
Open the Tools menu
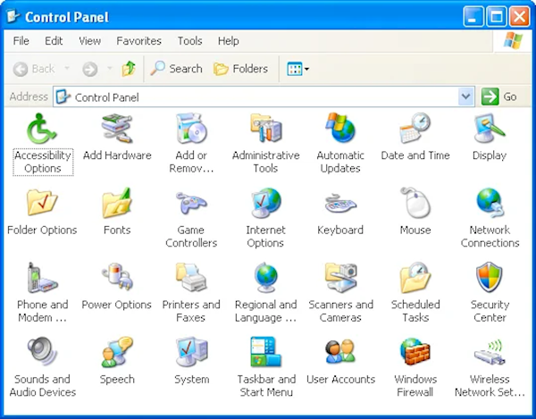coord(189,41)
